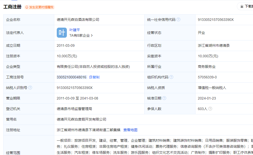Viewport: 253px width, 155px height.
Task: Click organization code 57056339-0
Action: click(x=207, y=77)
